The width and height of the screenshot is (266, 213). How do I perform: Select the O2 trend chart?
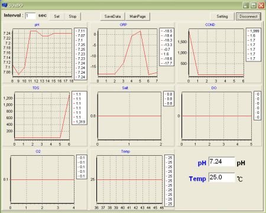coord(43,179)
